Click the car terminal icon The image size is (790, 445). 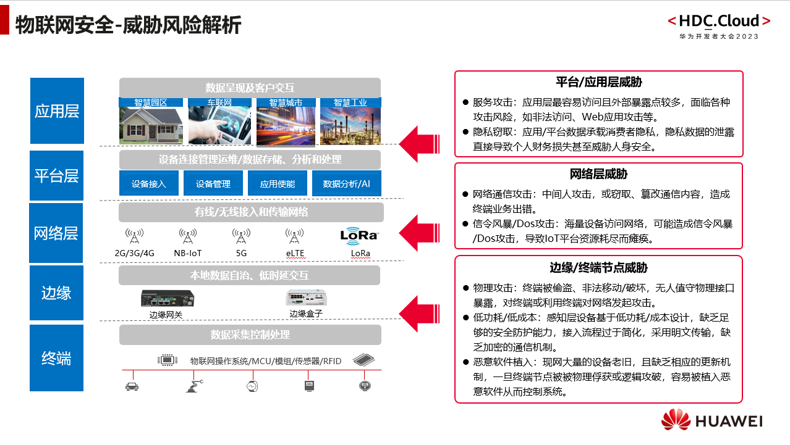pyautogui.click(x=132, y=386)
